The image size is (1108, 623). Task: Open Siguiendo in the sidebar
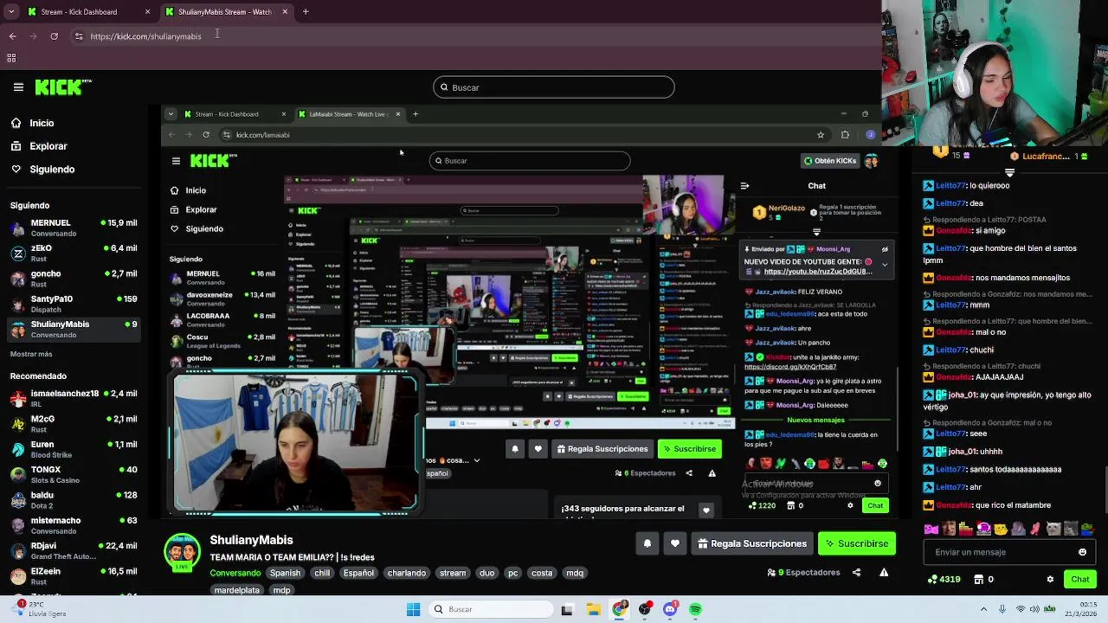coord(52,169)
